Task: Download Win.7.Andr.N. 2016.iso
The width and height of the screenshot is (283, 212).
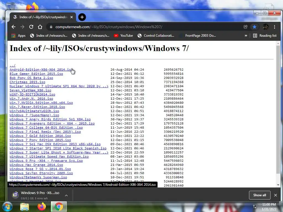Action: (32, 99)
